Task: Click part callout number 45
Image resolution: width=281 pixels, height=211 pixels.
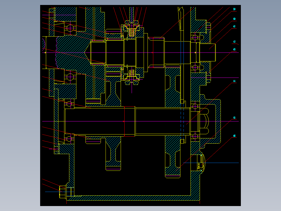Action: point(234,118)
